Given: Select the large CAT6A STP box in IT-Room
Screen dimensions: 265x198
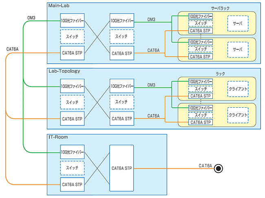Looking at the screenshot, I should tap(121, 168).
